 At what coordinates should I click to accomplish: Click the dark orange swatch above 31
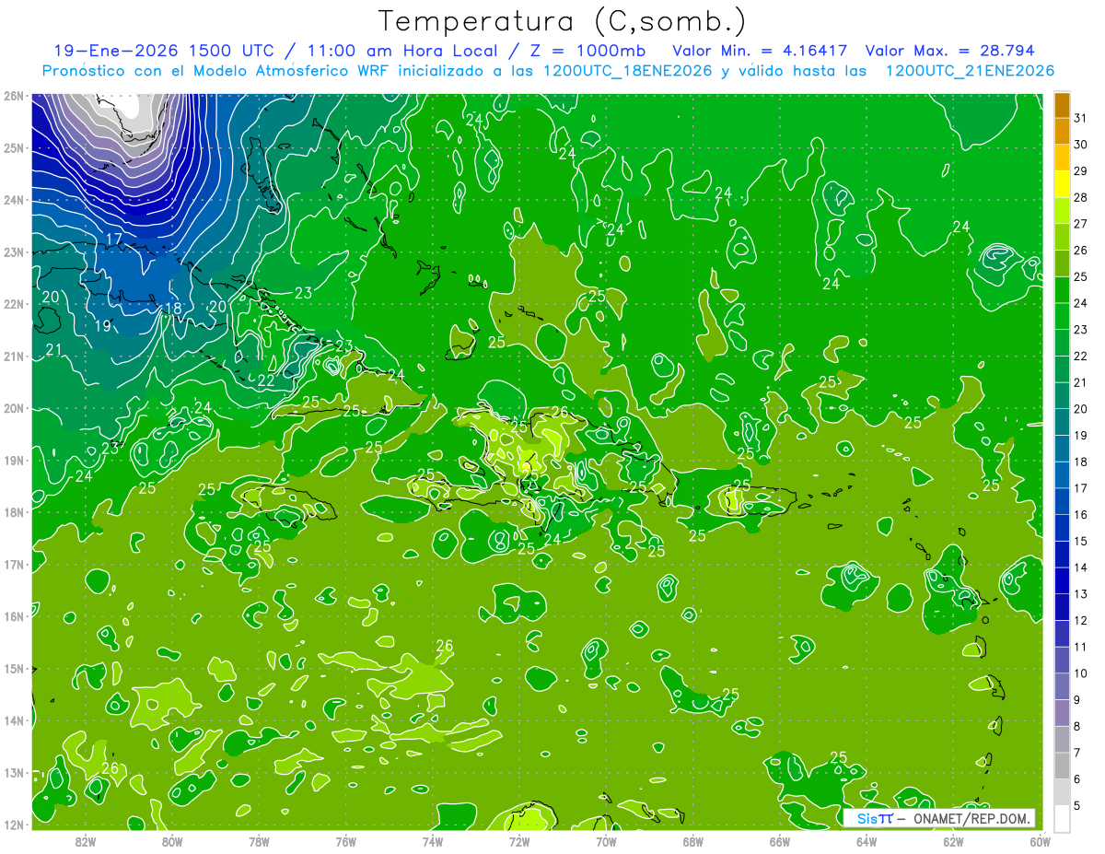click(1062, 105)
